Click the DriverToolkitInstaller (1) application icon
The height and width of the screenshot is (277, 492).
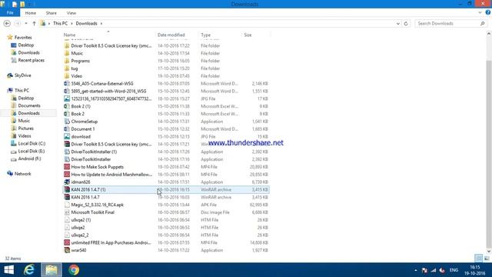pyautogui.click(x=67, y=152)
